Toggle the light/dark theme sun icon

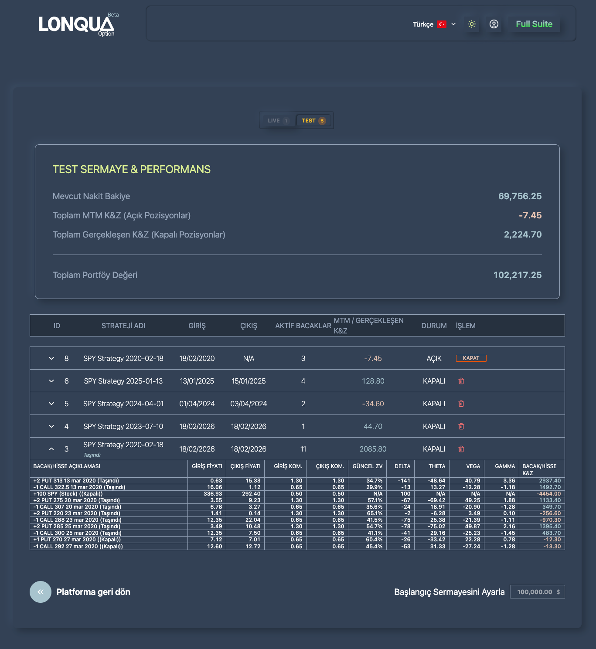tap(472, 24)
